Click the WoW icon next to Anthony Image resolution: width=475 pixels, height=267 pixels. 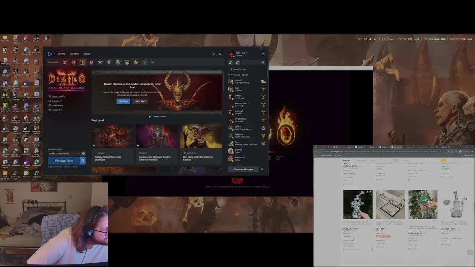[x=263, y=136]
